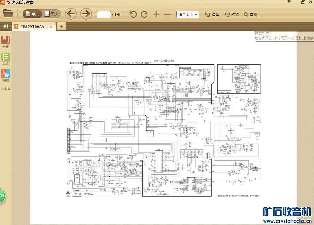
Task: Click the open file folder icon
Action: [x=8, y=14]
